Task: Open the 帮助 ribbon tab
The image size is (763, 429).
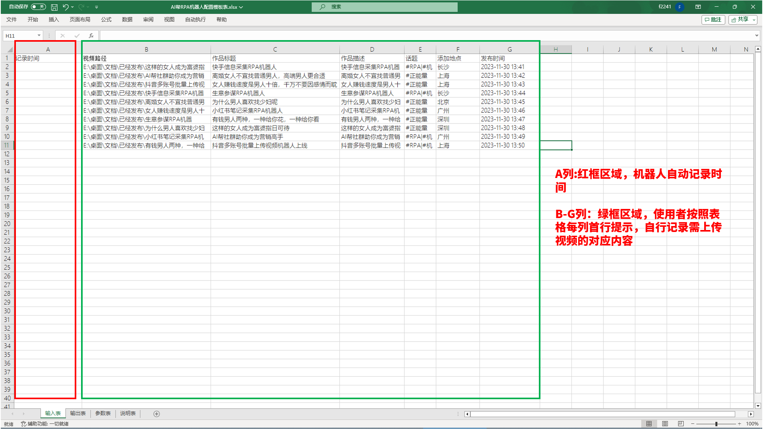Action: pos(221,19)
